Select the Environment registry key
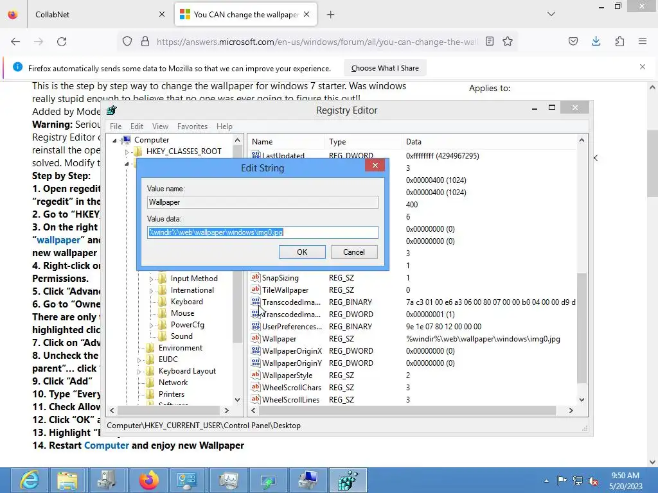 [x=181, y=347]
